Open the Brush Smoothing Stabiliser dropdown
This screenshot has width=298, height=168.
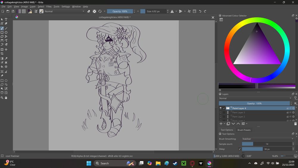tap(267, 139)
